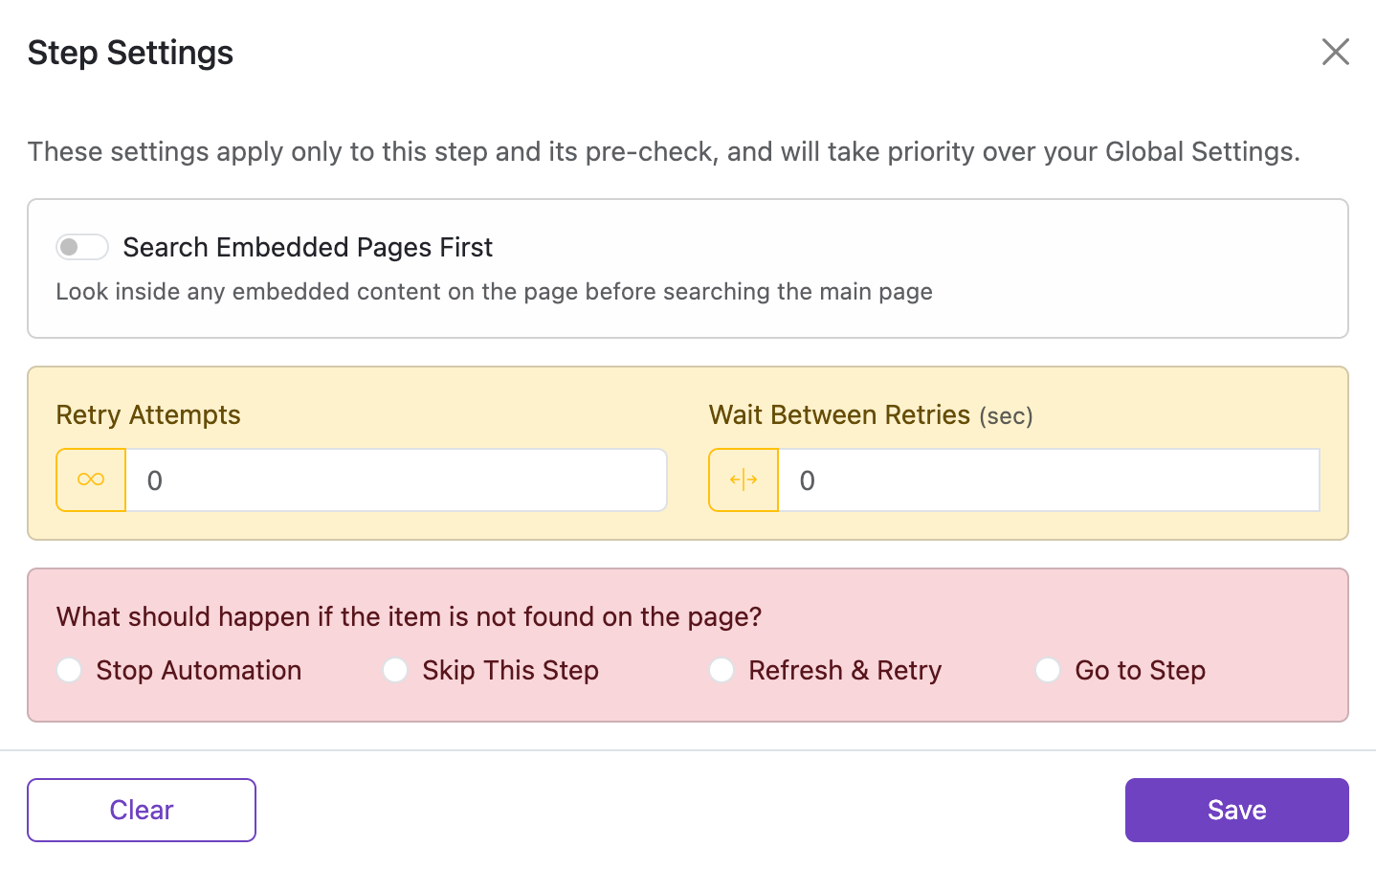Image resolution: width=1376 pixels, height=869 pixels.
Task: Click the Global Settings priority description text
Action: [x=663, y=151]
